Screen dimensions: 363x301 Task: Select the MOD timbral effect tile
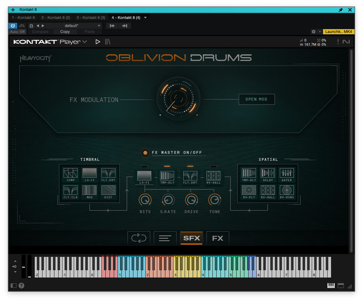click(x=90, y=192)
